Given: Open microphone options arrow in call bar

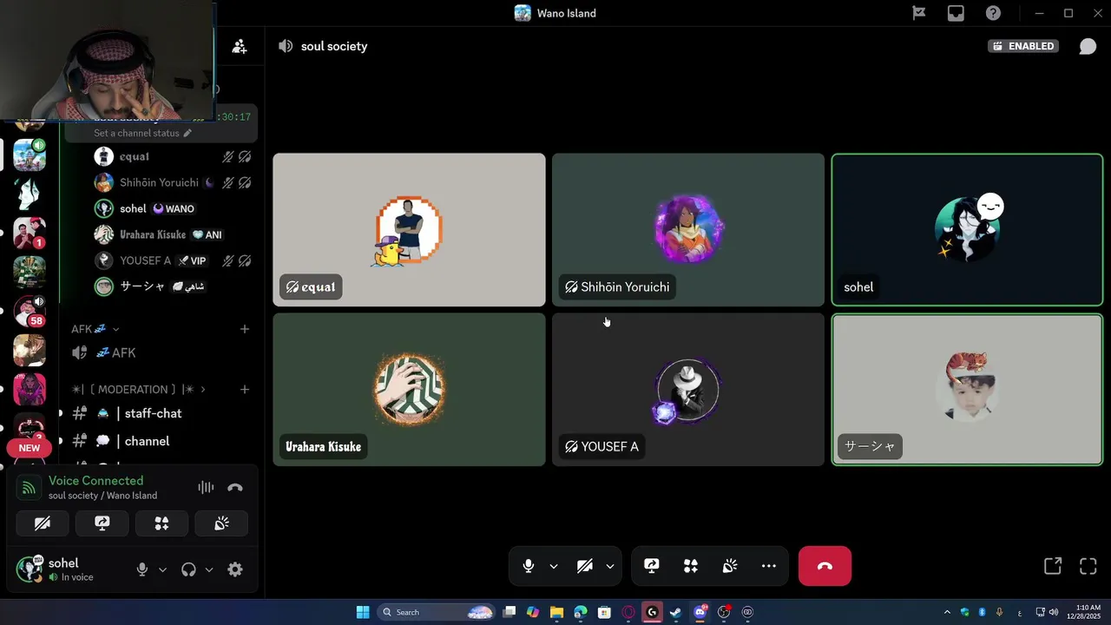Looking at the screenshot, I should pyautogui.click(x=554, y=566).
